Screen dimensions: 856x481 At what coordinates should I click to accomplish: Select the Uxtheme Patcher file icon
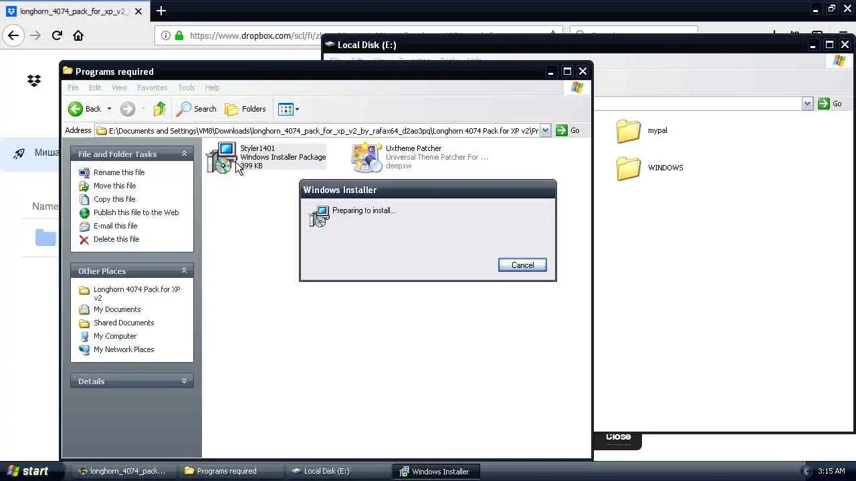366,157
